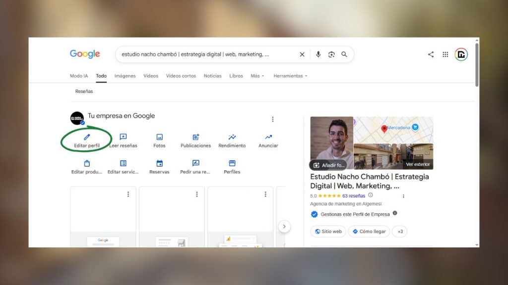Open the Rendimiento stats

coord(232,140)
